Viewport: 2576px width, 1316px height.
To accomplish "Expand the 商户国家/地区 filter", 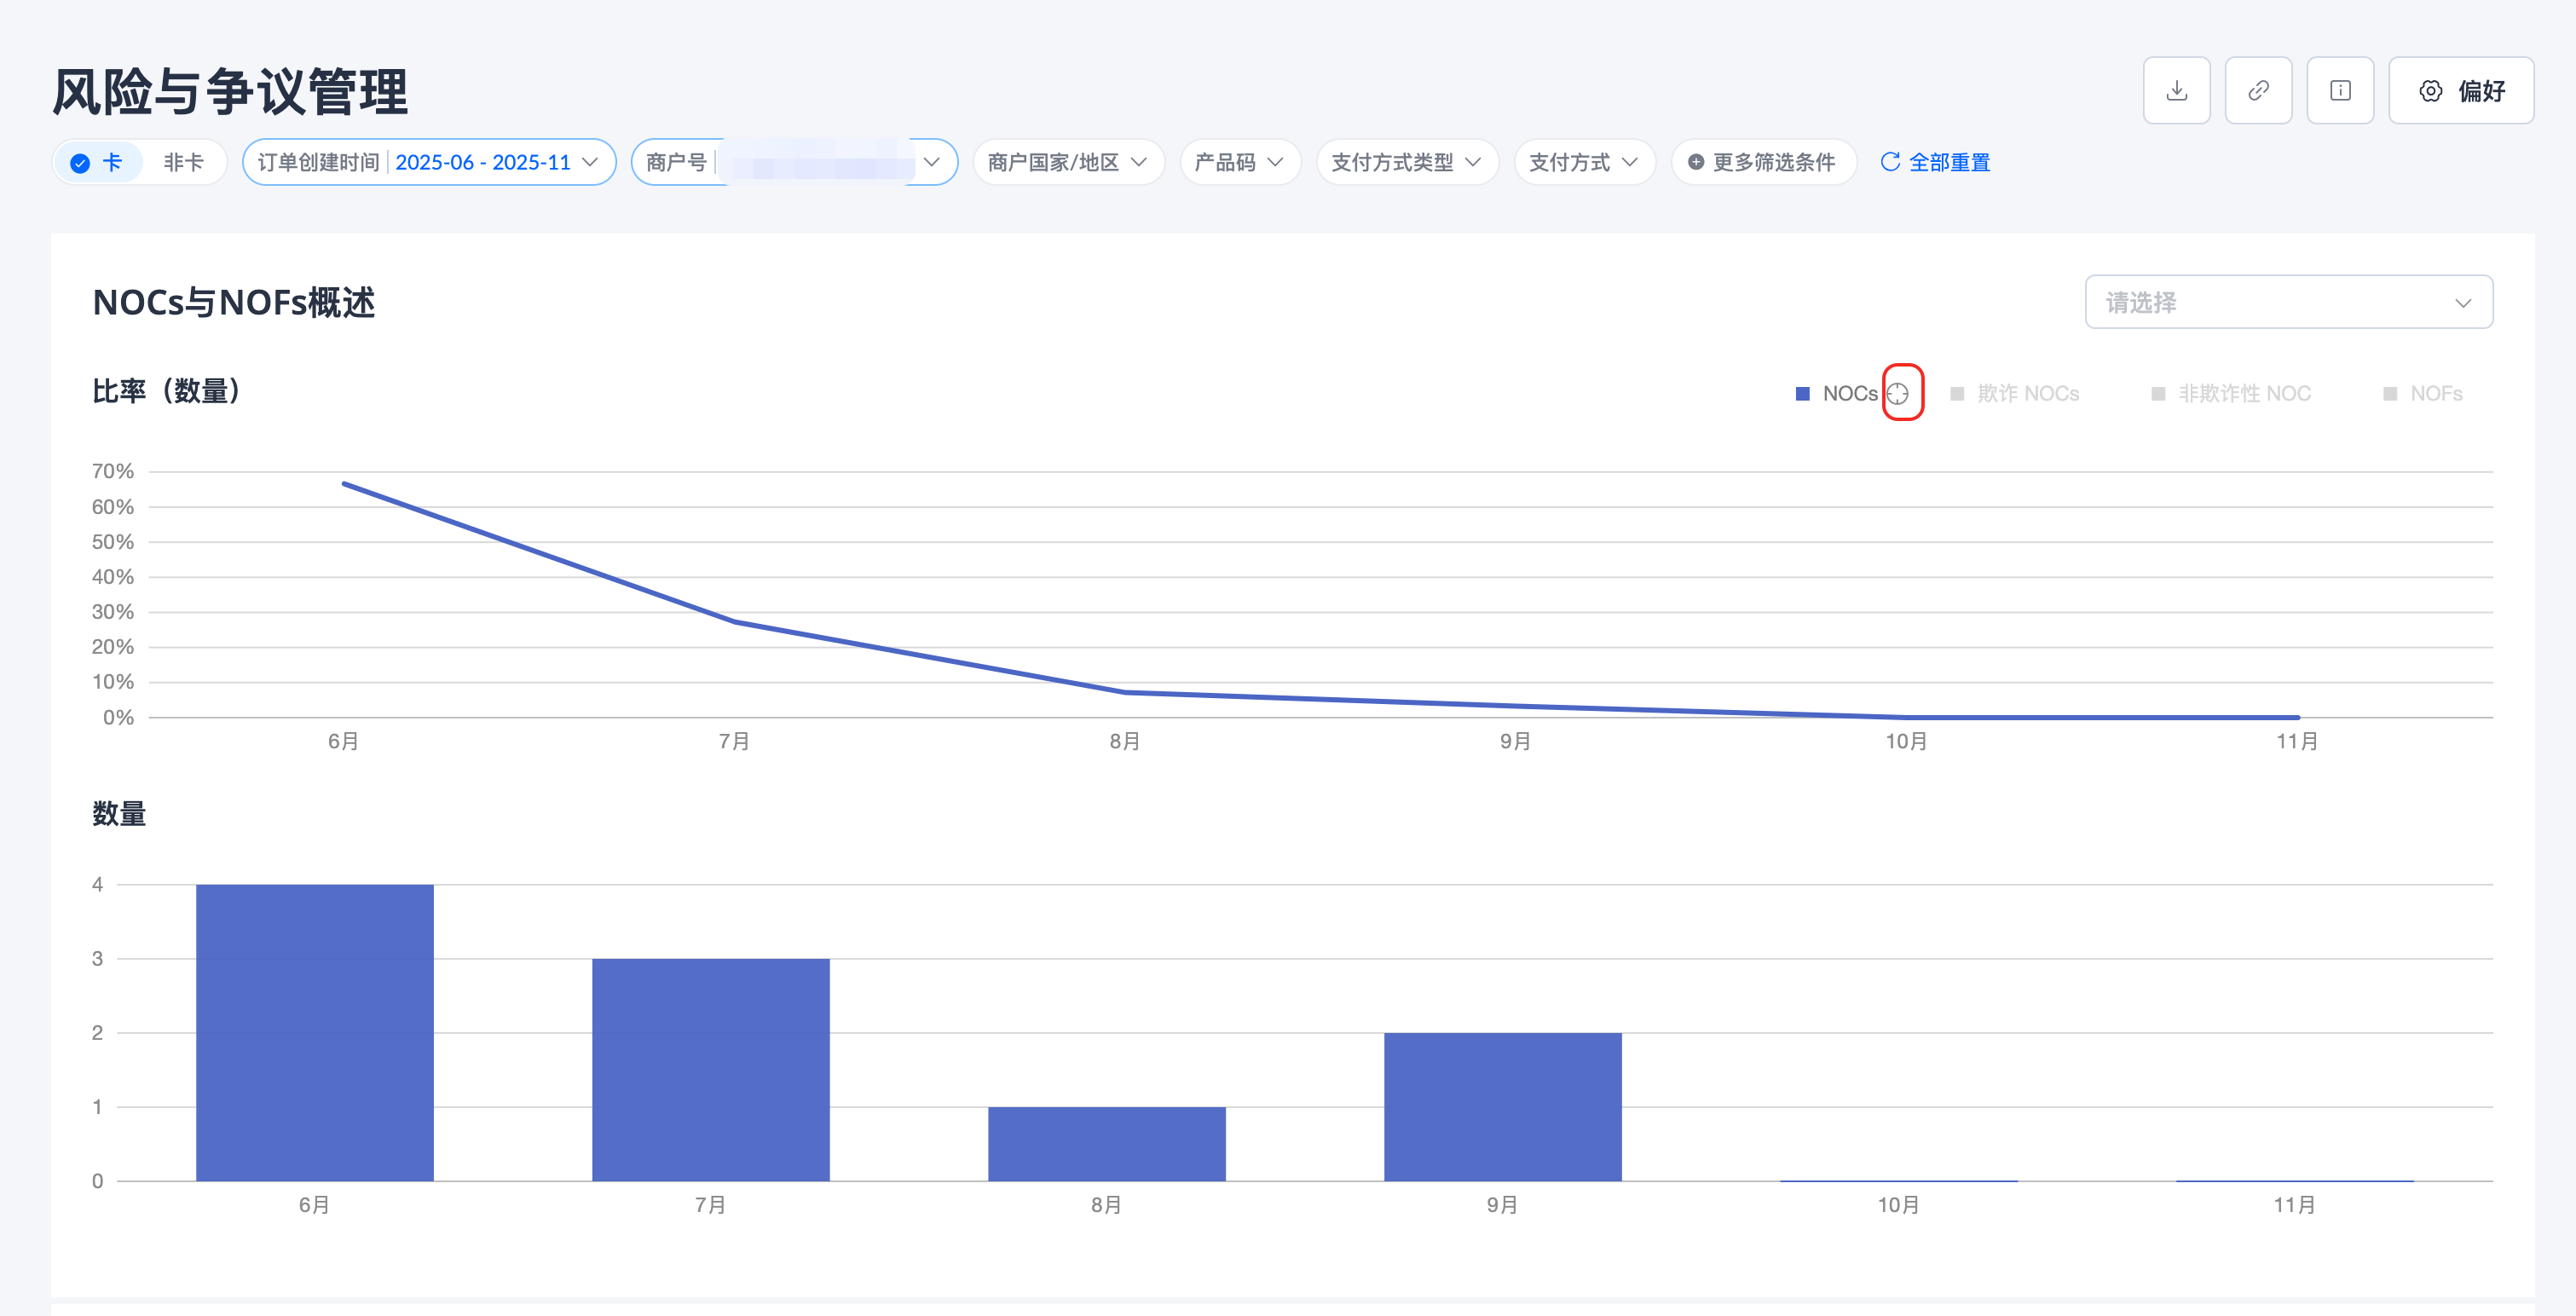I will click(x=1067, y=162).
